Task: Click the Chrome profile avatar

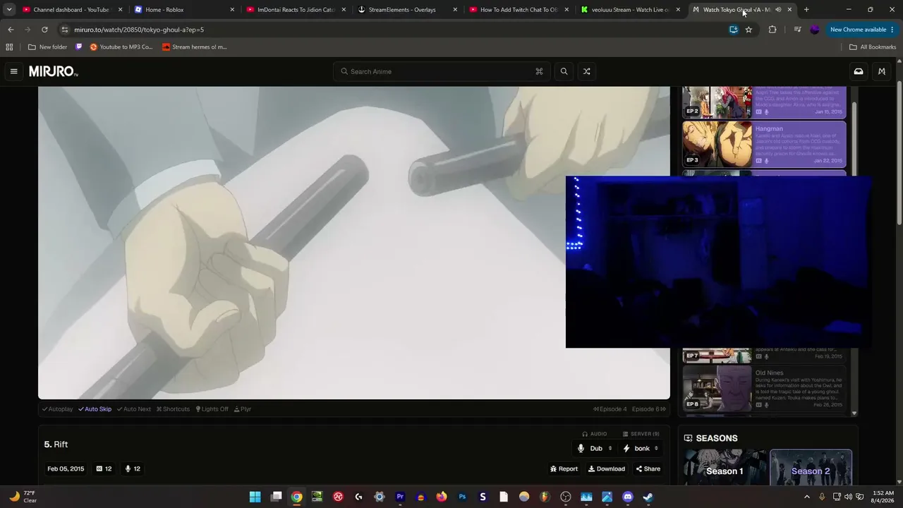Action: coord(815,30)
